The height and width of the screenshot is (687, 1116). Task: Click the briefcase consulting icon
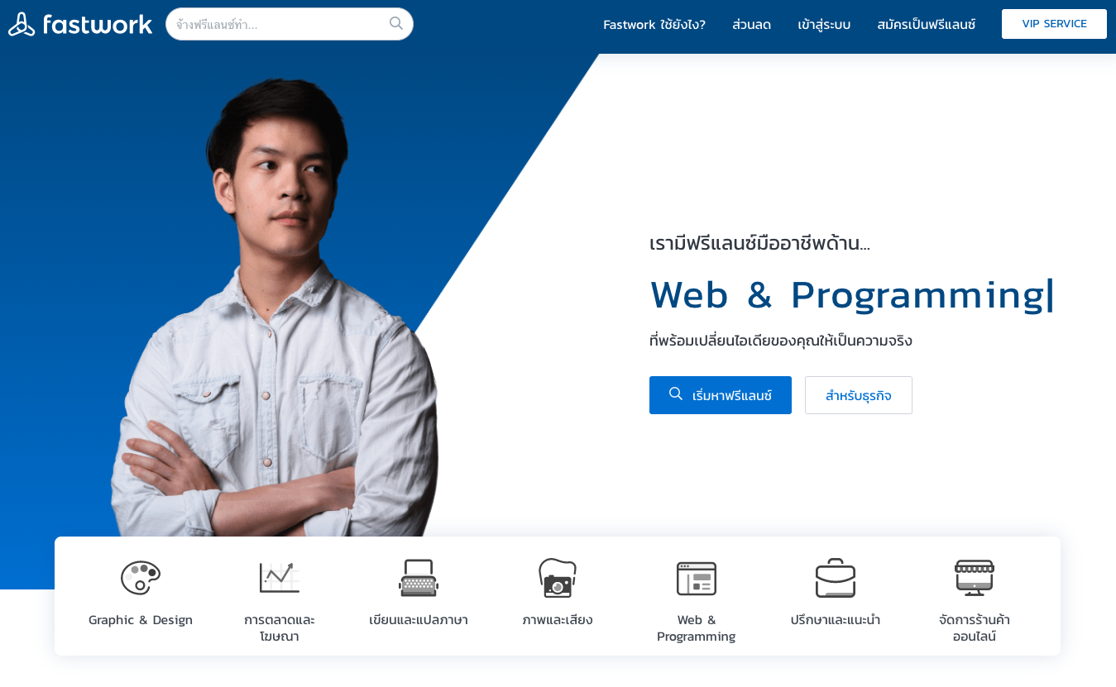(836, 577)
